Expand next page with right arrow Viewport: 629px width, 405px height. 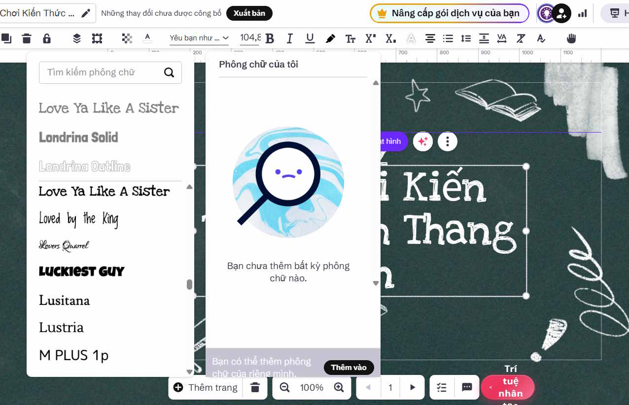pyautogui.click(x=412, y=387)
